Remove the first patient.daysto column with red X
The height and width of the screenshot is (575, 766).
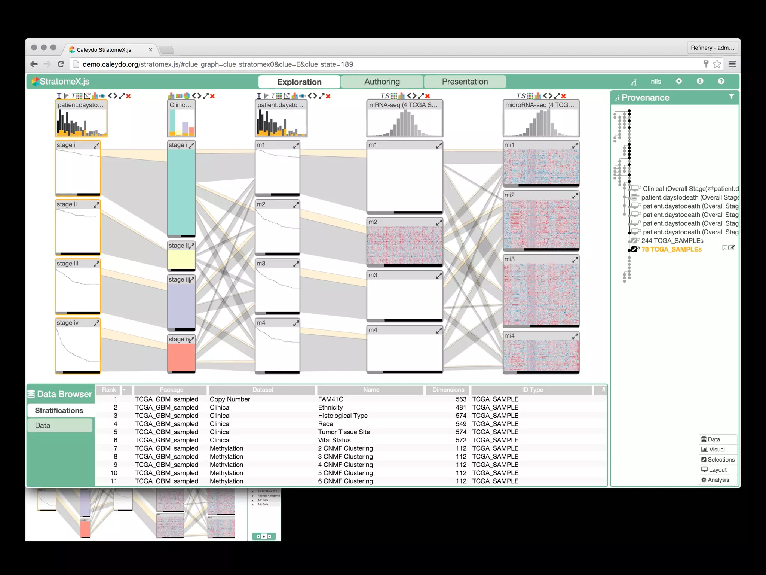(128, 96)
